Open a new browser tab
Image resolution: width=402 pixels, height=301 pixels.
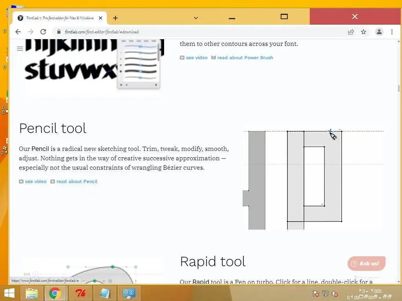[x=115, y=18]
